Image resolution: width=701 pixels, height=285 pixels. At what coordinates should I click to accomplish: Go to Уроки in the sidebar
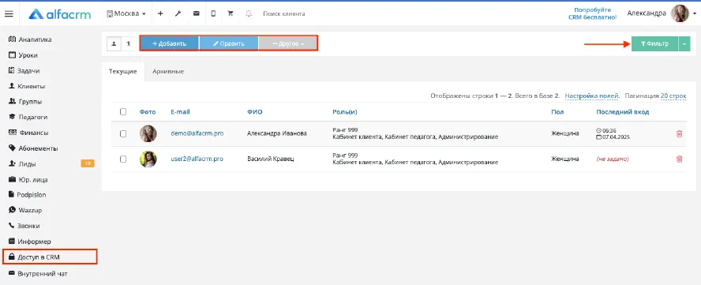coord(23,55)
